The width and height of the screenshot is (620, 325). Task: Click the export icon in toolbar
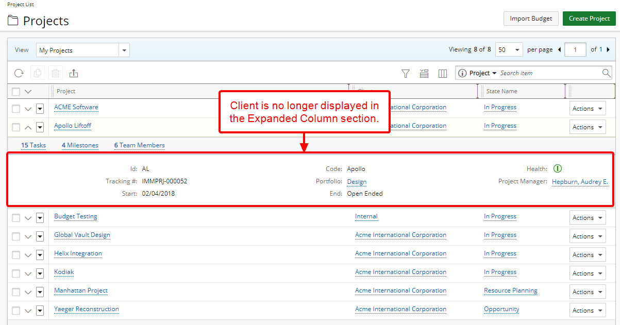(74, 73)
